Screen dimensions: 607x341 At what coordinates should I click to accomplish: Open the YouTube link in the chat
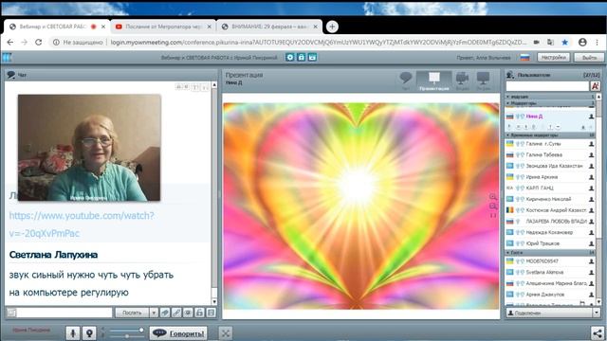(x=82, y=224)
